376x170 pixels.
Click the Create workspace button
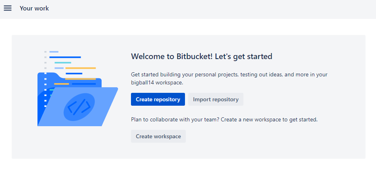[x=158, y=136]
